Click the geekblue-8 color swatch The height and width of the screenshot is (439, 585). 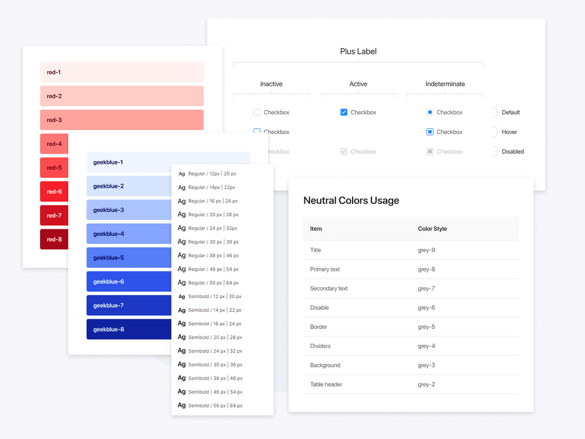[128, 329]
